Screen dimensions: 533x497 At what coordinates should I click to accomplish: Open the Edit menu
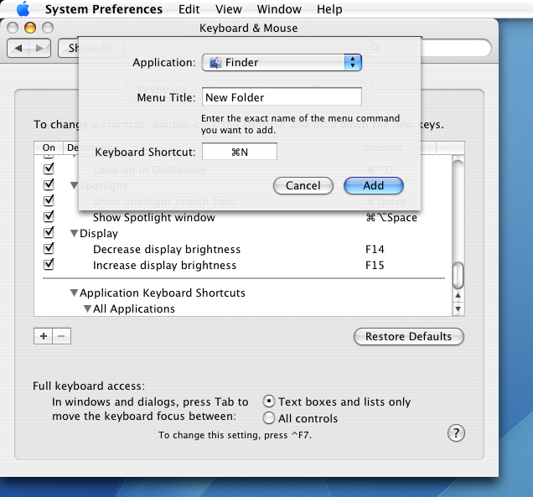pos(189,9)
